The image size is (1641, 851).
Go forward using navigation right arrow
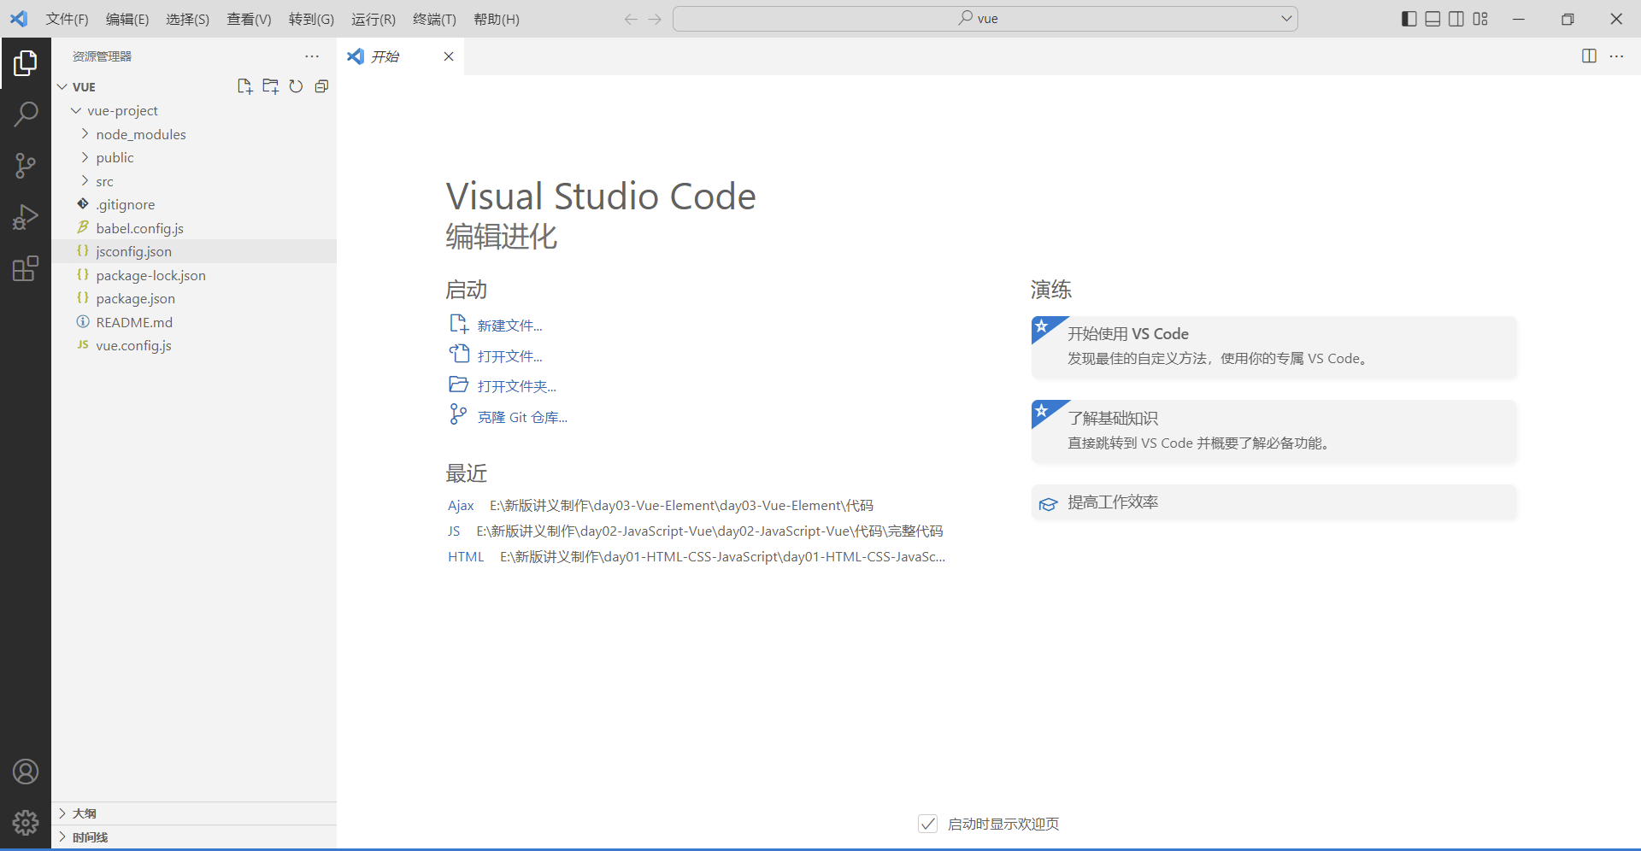[x=655, y=19]
